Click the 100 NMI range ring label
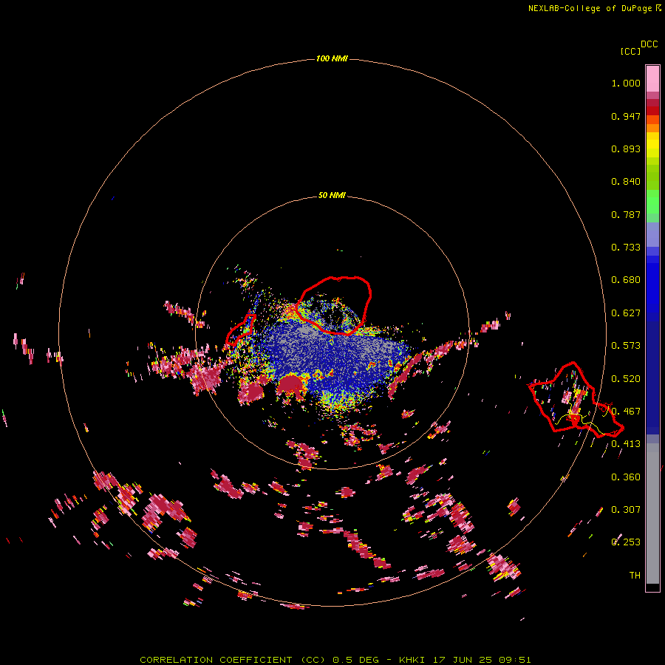This screenshot has height=665, width=665. pos(332,58)
